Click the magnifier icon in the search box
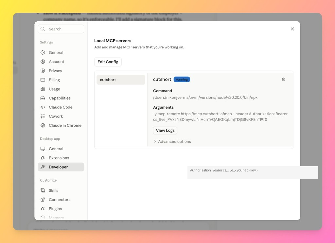This screenshot has width=335, height=243. tap(43, 29)
